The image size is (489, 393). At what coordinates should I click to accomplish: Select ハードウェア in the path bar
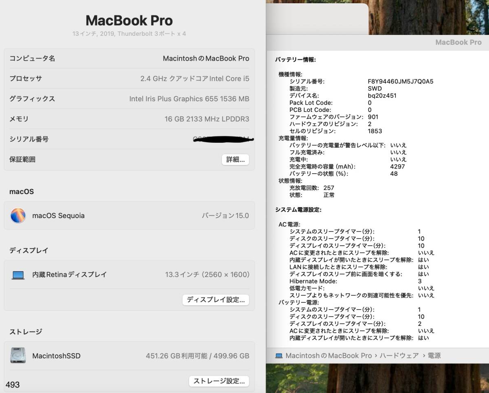pyautogui.click(x=399, y=356)
